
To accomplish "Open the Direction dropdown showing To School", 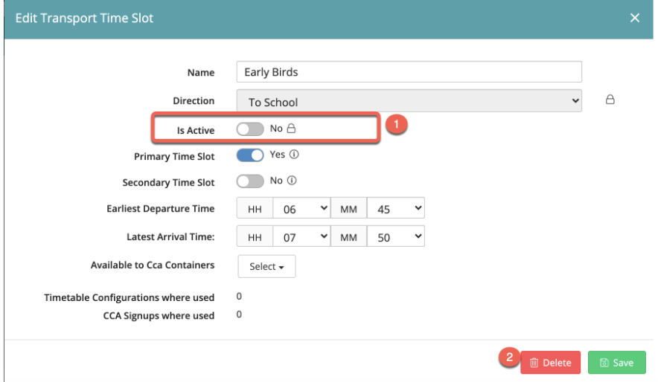I will click(409, 101).
